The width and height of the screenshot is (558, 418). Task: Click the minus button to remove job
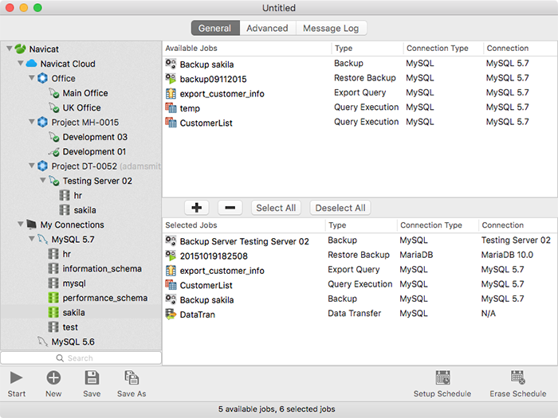tap(230, 208)
